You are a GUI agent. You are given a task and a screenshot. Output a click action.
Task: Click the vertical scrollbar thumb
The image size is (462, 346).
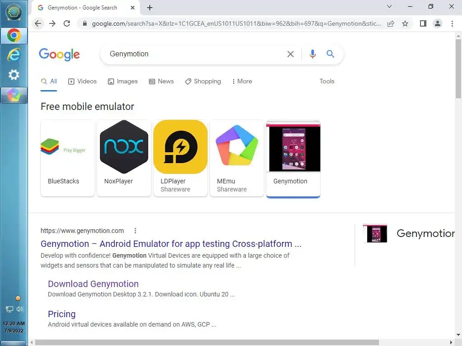(458, 68)
